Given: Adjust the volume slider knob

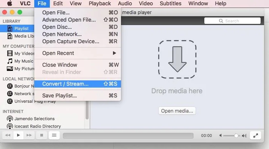Looking at the screenshot, I should pyautogui.click(x=236, y=136).
